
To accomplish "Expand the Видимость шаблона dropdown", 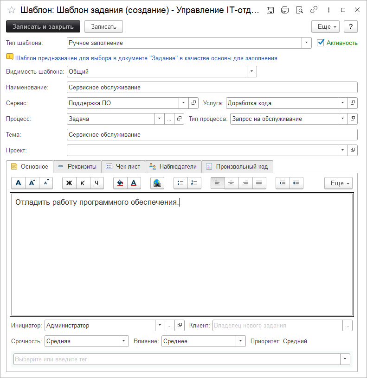I will [251, 72].
